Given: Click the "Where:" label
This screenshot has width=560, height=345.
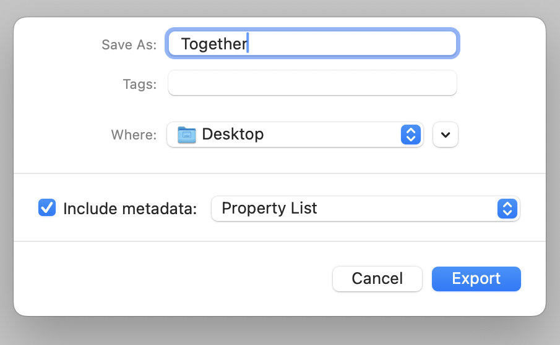Looking at the screenshot, I should pos(134,135).
